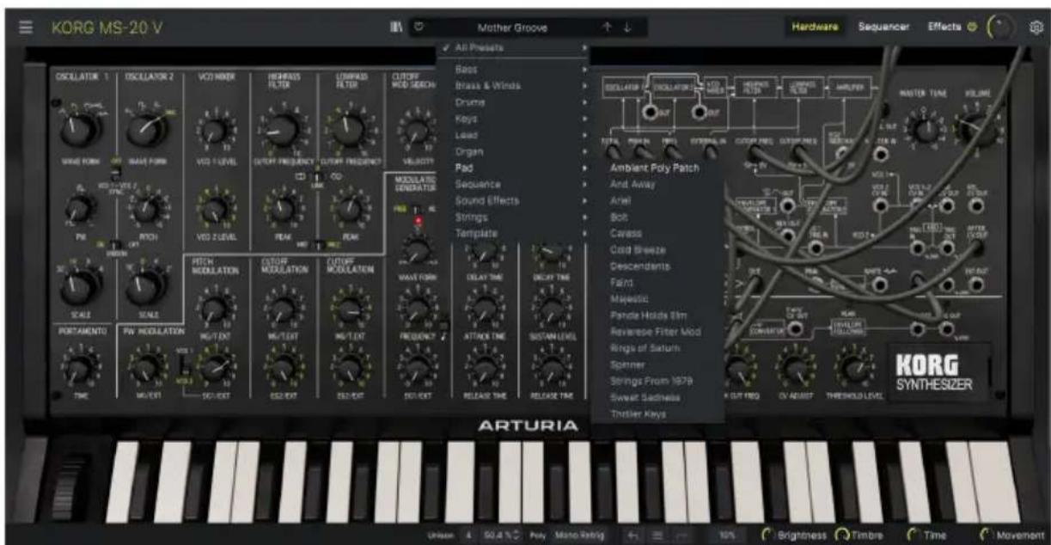Click the Unison detune percentage field
This screenshot has height=545, width=1051.
tap(500, 536)
